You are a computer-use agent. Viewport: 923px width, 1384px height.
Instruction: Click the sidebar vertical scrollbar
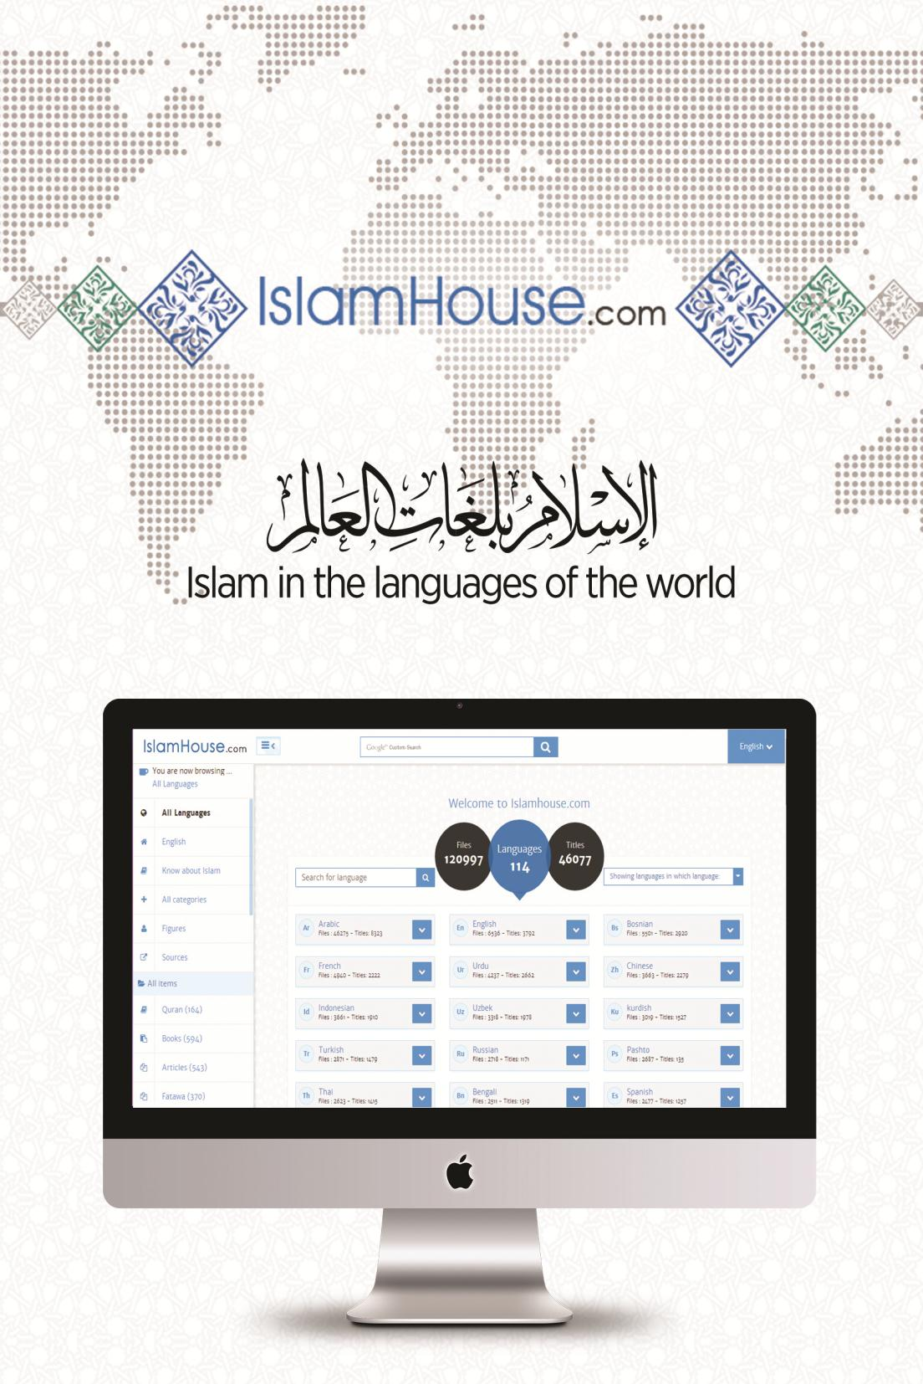tap(252, 855)
